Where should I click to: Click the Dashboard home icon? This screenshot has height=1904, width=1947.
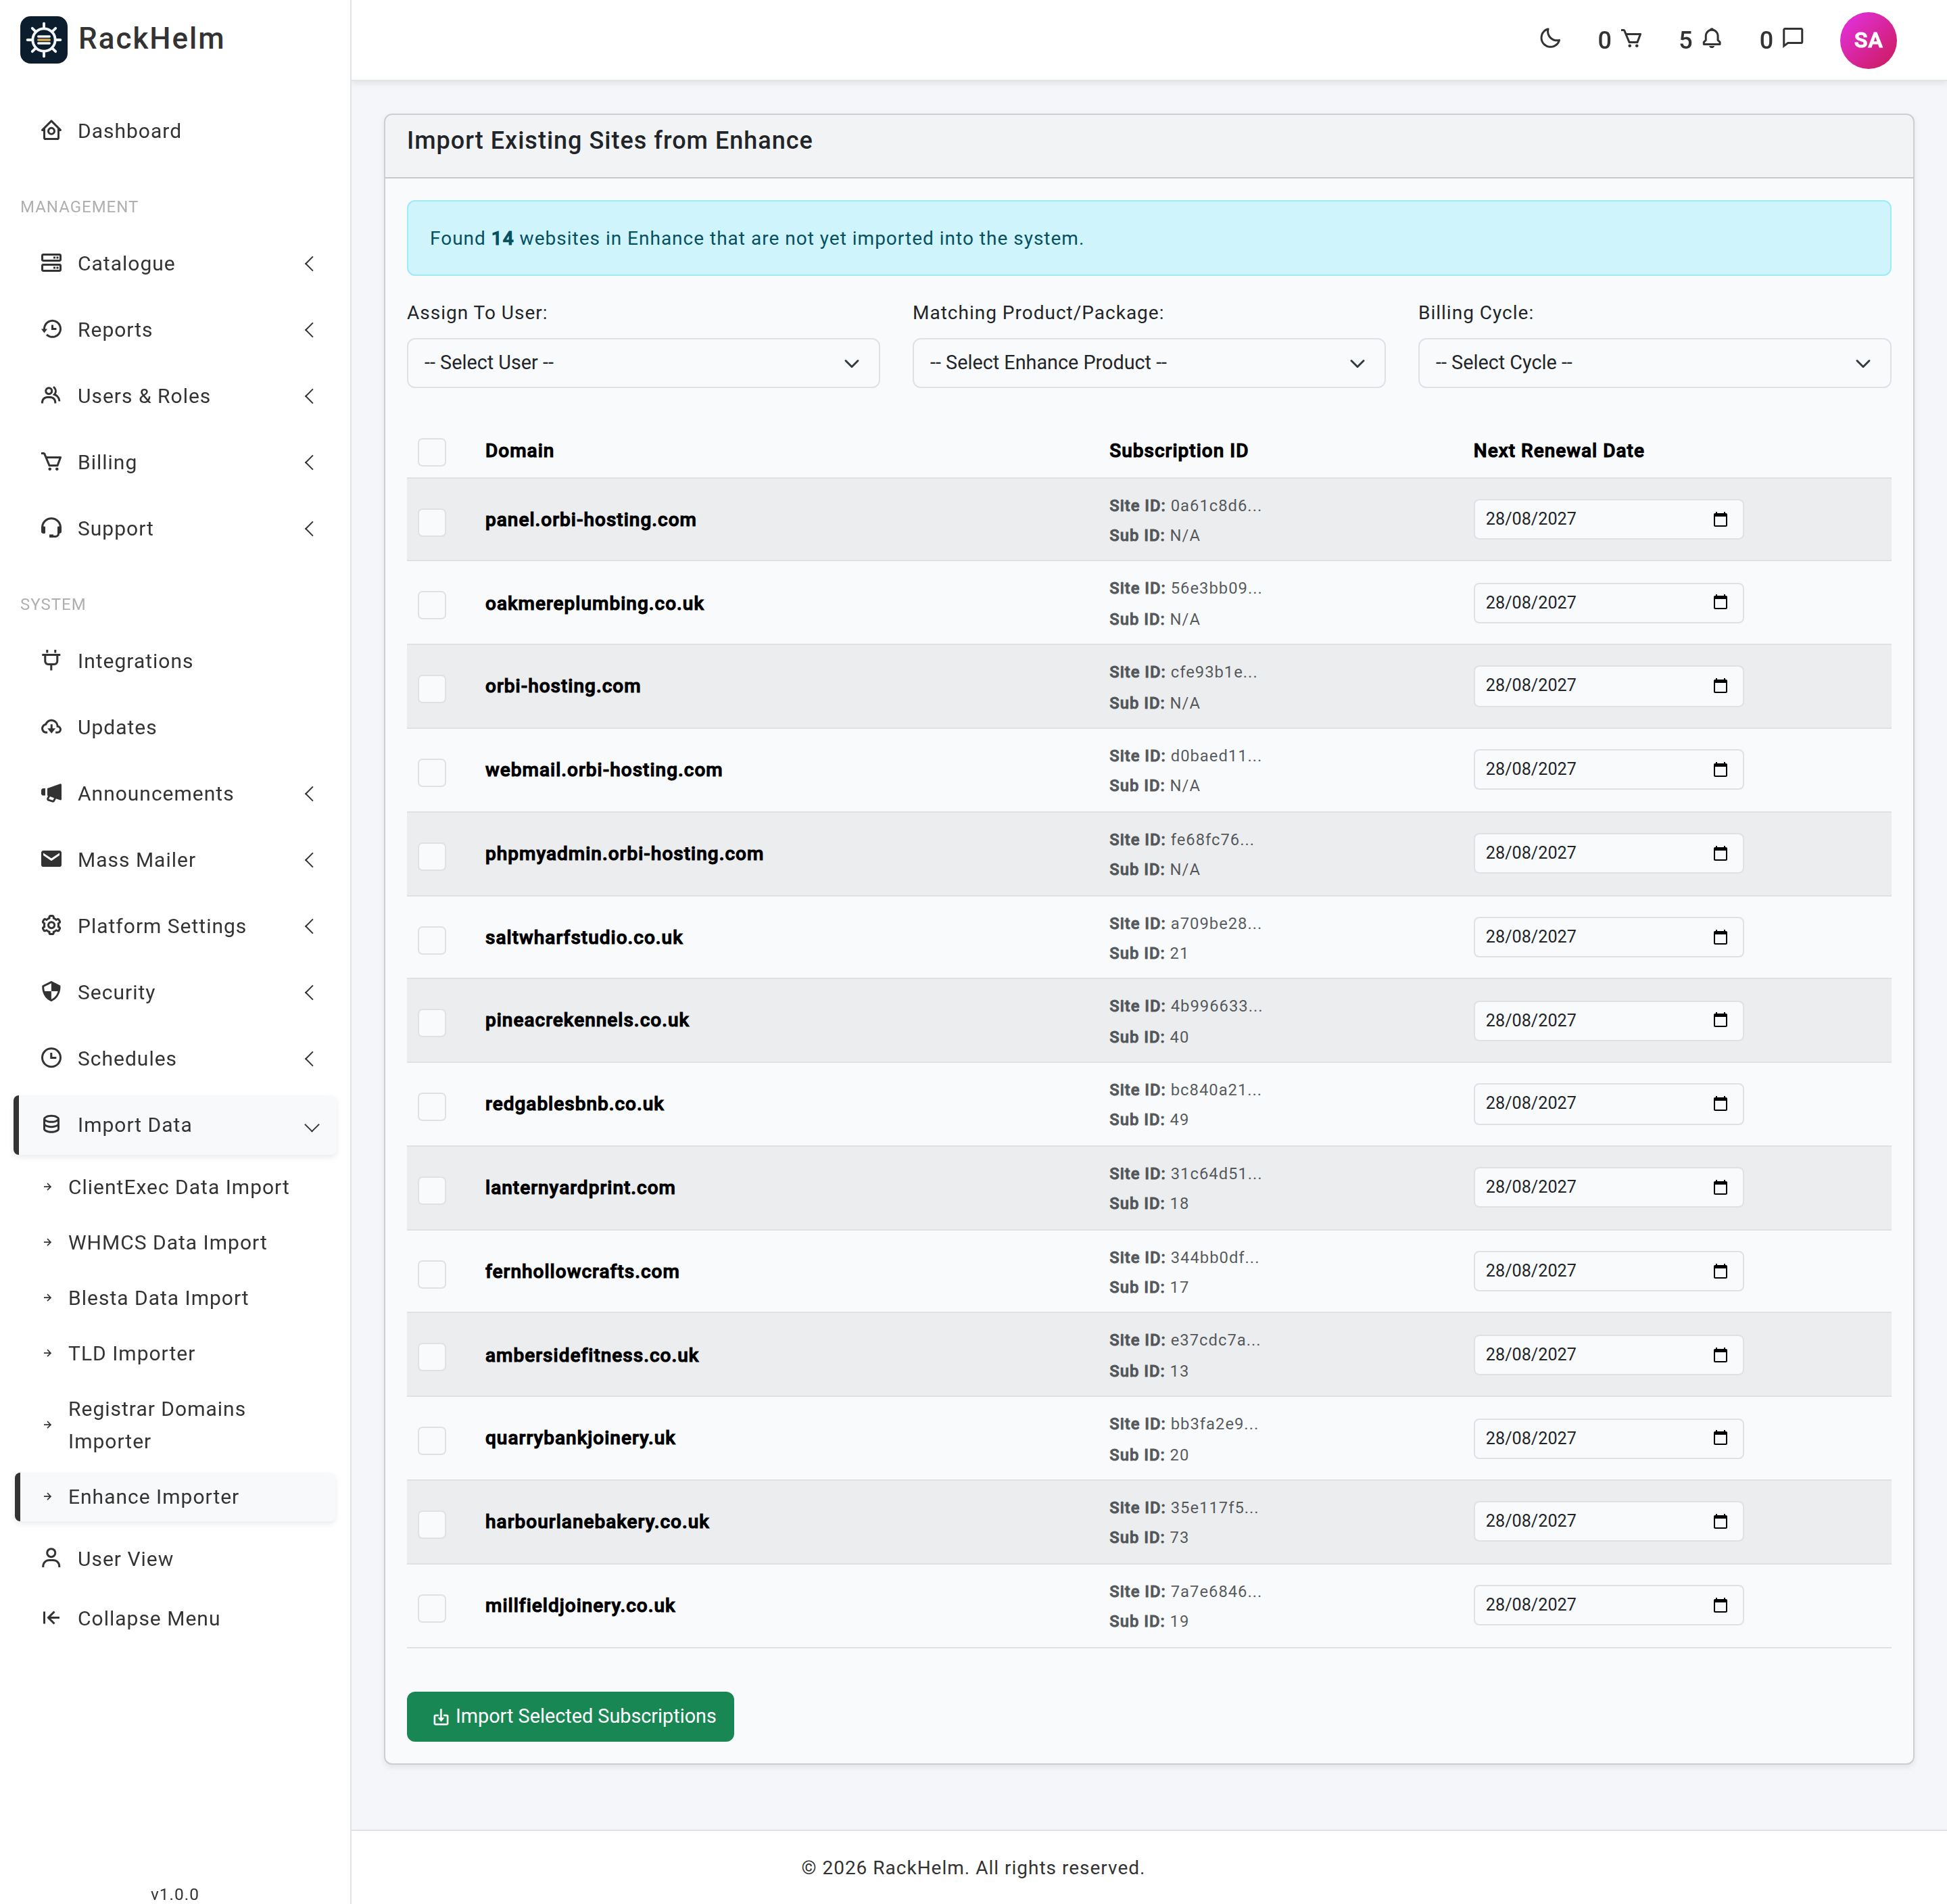tap(51, 131)
